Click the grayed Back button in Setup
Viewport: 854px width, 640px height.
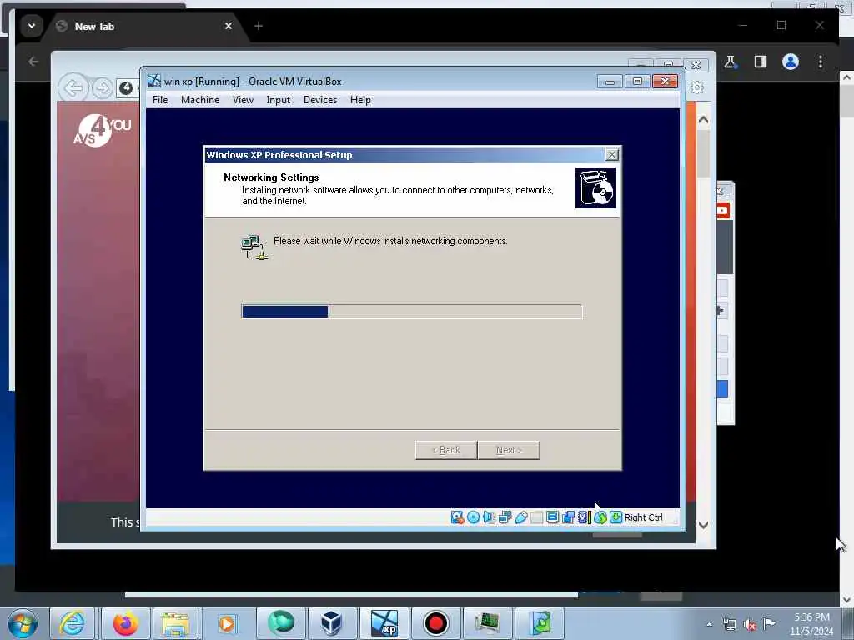pos(446,450)
